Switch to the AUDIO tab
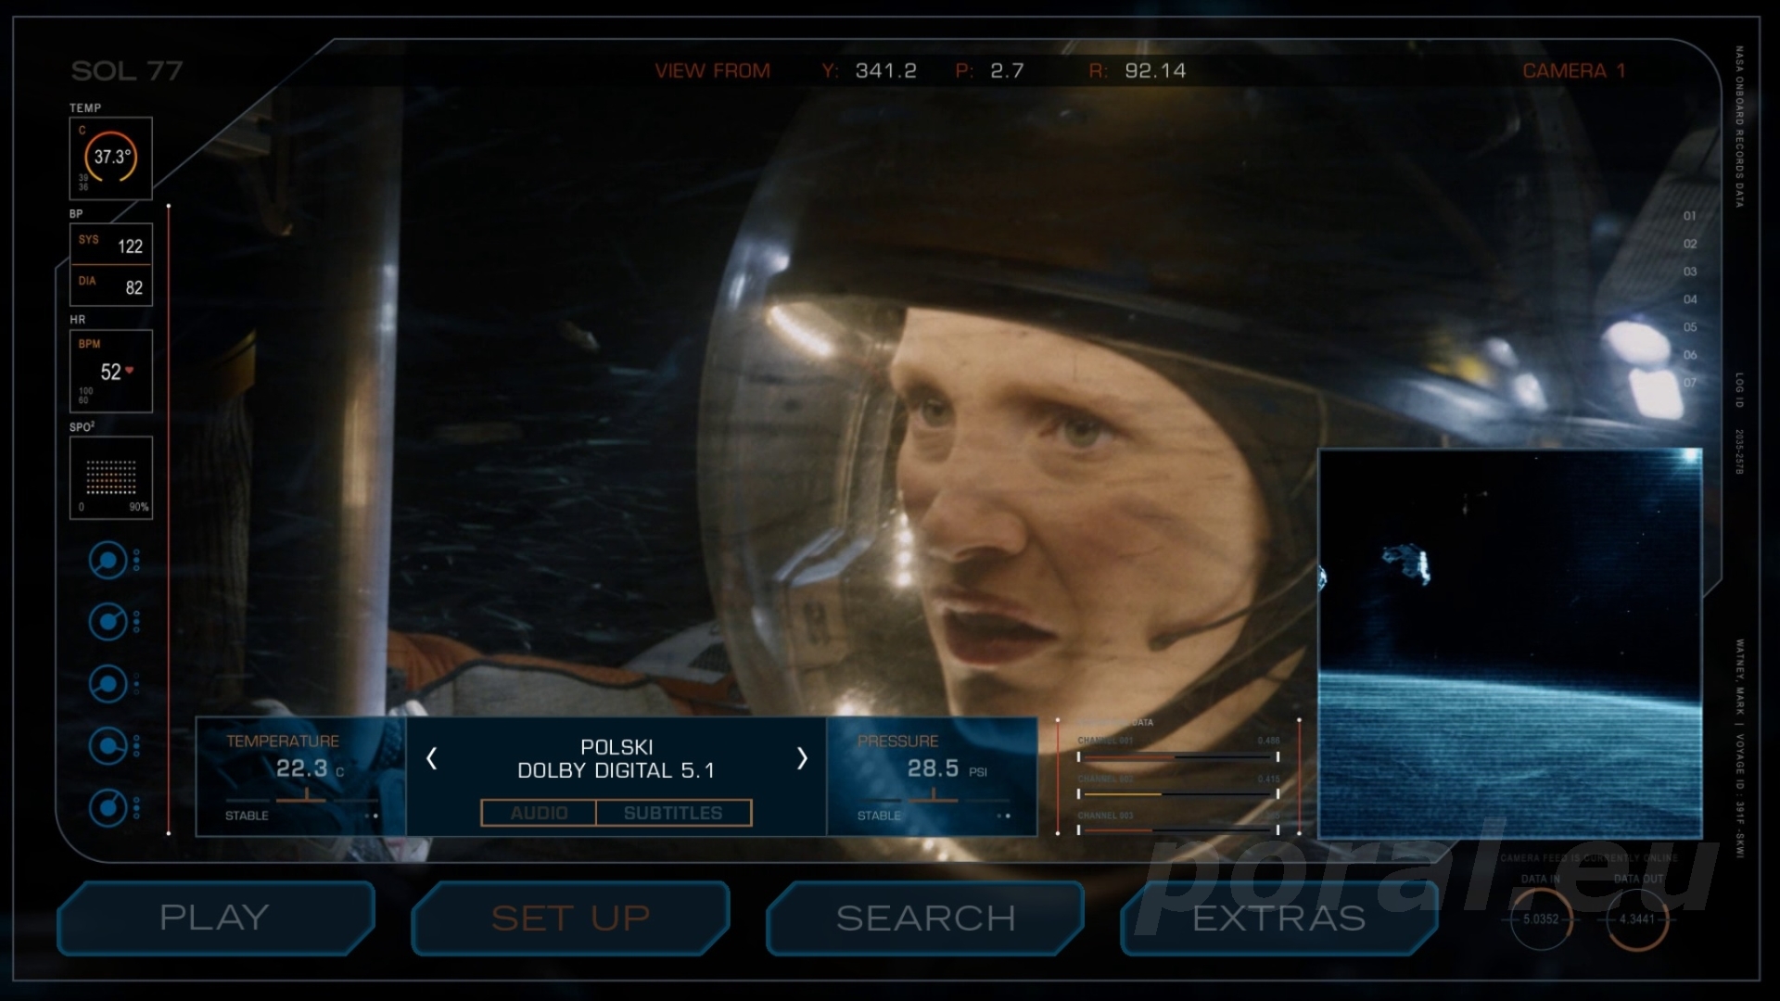Image resolution: width=1780 pixels, height=1001 pixels. 539,813
